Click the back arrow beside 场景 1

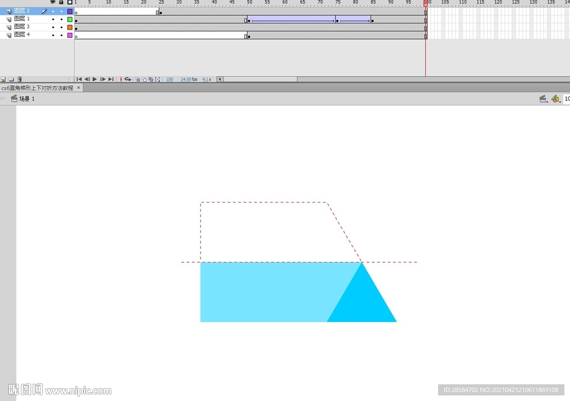point(3,99)
